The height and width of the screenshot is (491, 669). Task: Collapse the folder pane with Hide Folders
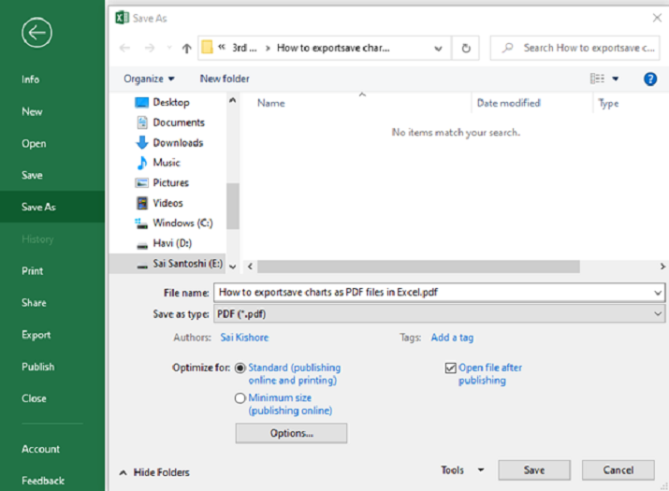(154, 472)
